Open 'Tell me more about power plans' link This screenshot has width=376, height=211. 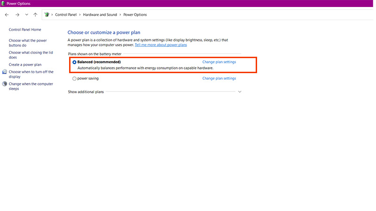click(x=161, y=45)
